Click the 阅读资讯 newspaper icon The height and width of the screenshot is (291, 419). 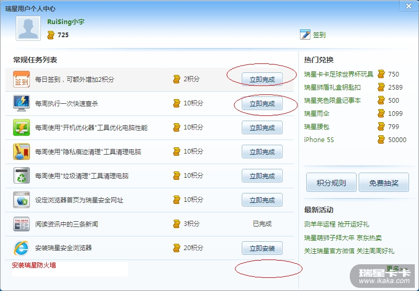point(22,224)
